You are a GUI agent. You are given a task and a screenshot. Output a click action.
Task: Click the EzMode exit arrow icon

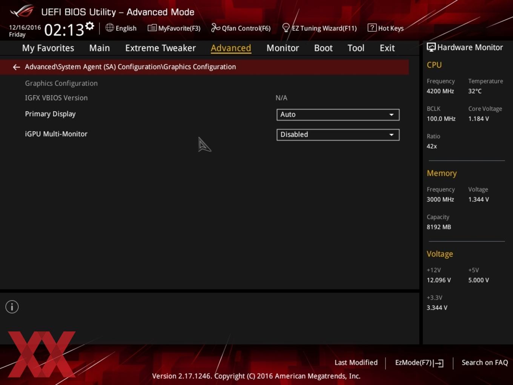pyautogui.click(x=438, y=363)
